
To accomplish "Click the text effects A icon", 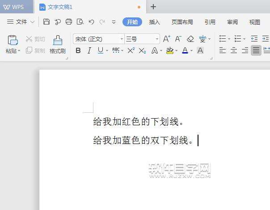I will 155,50.
